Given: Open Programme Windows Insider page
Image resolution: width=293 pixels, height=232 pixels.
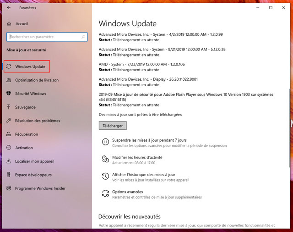Looking at the screenshot, I should (x=40, y=188).
